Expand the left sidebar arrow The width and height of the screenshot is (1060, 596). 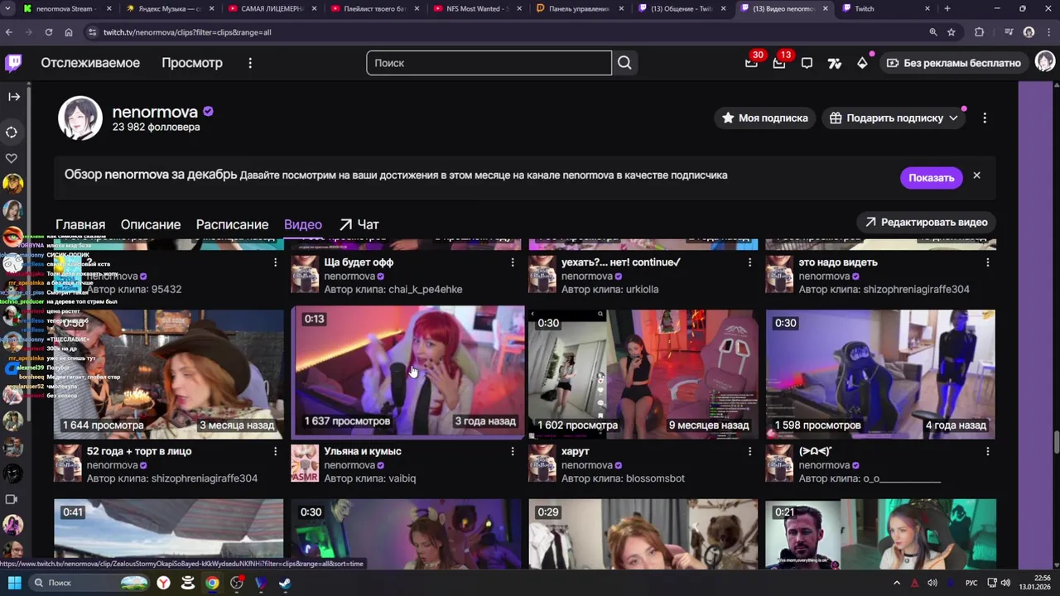coord(14,97)
